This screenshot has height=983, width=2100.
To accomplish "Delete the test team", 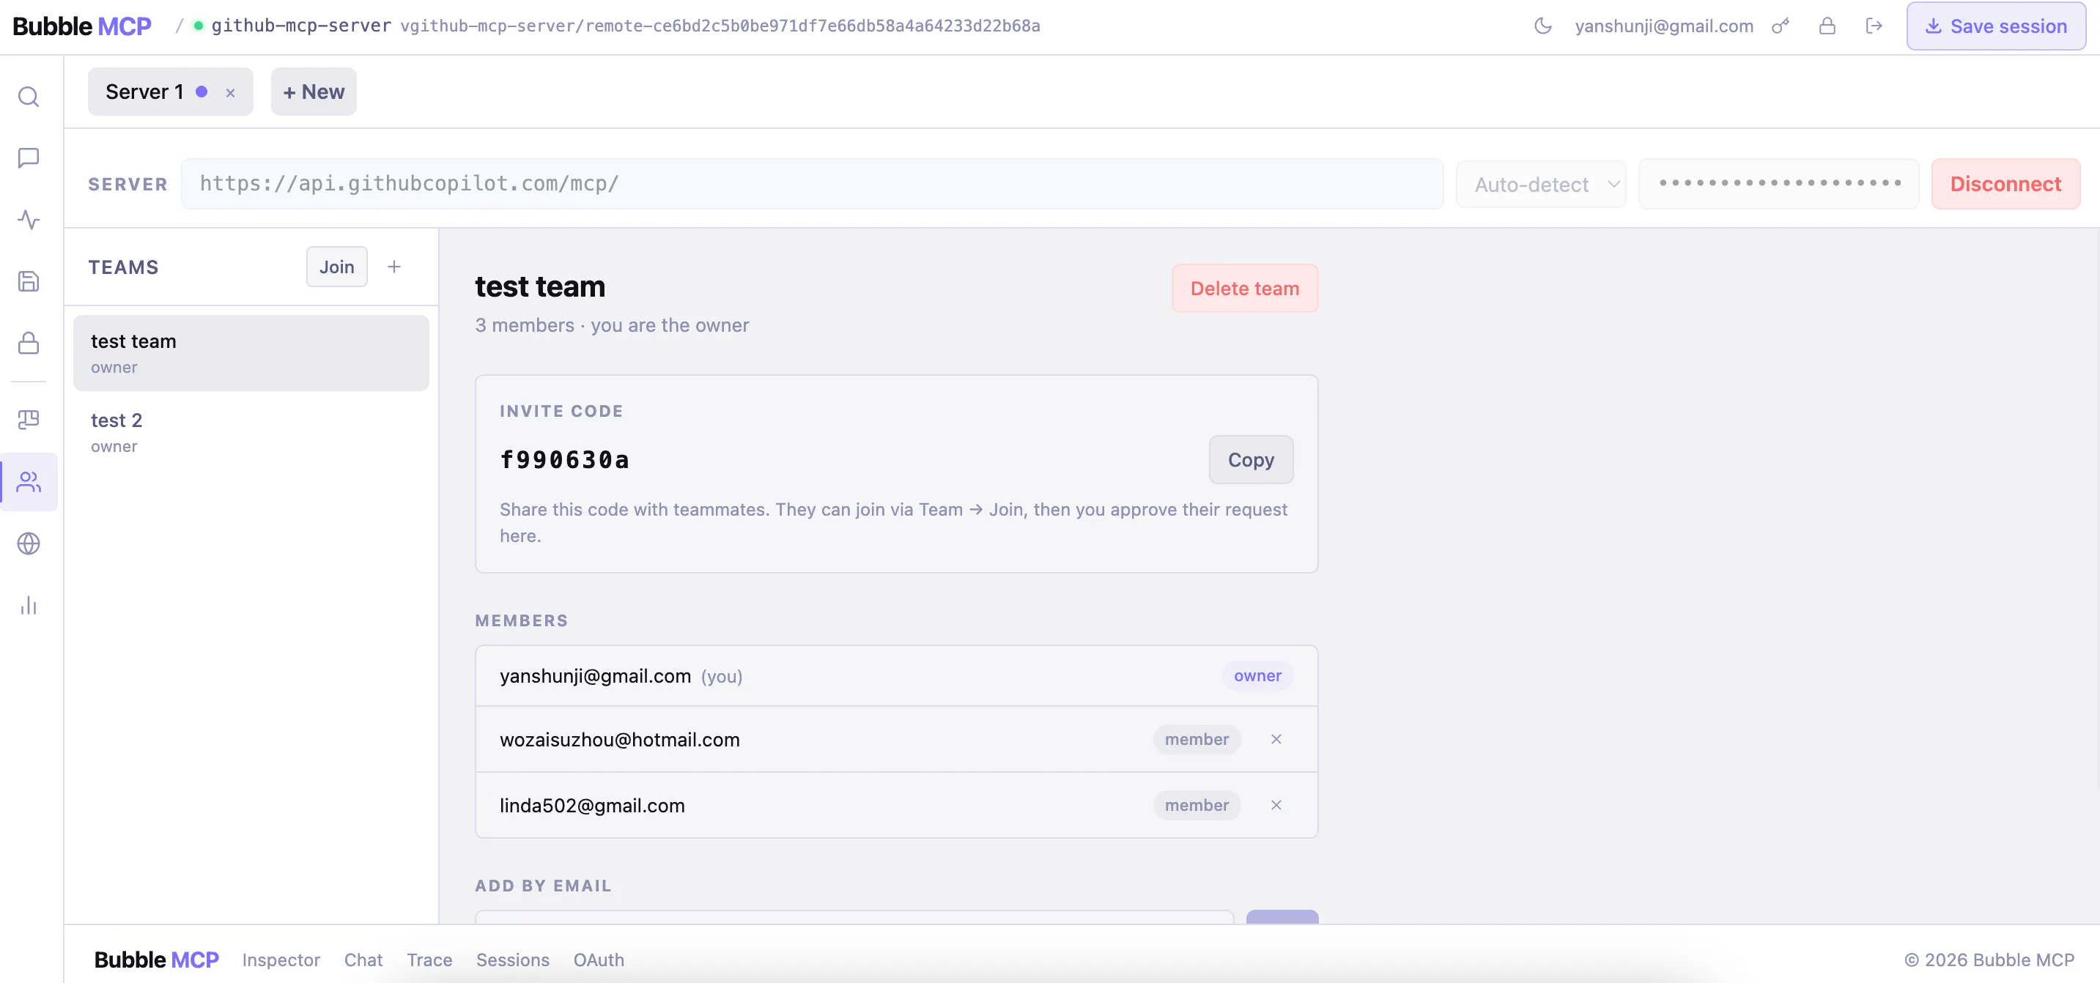I will click(1244, 289).
